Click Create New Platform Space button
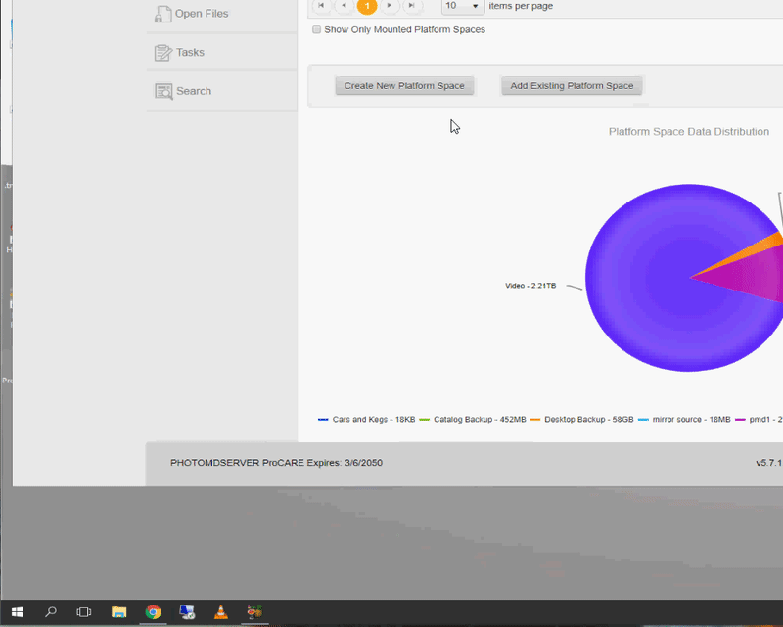Screen dimensions: 783x627 click(x=404, y=86)
